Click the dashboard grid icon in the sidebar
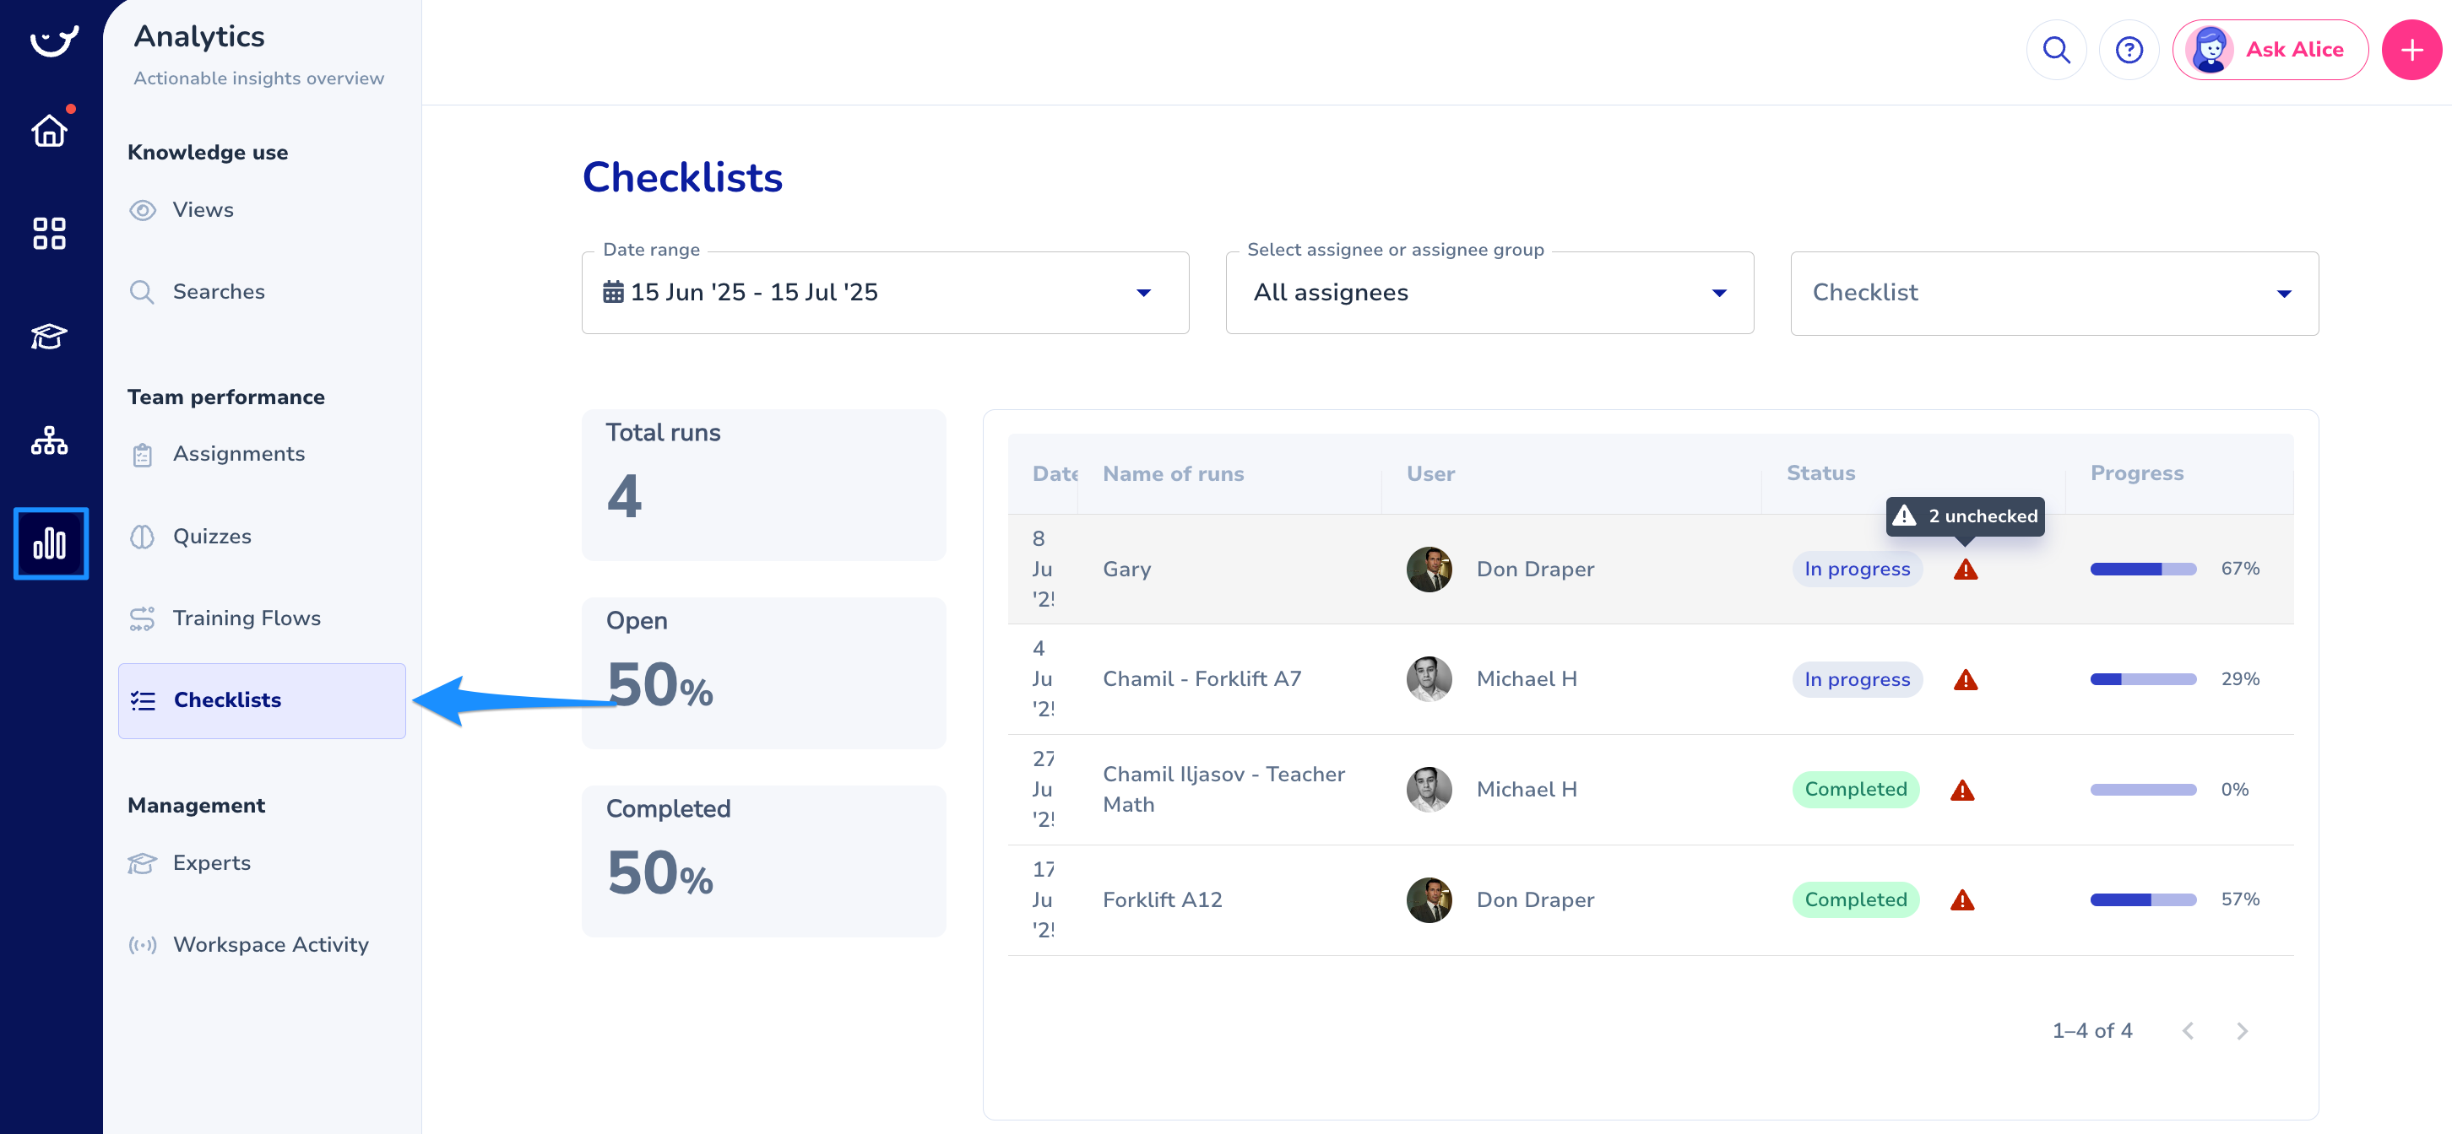 coord(50,233)
